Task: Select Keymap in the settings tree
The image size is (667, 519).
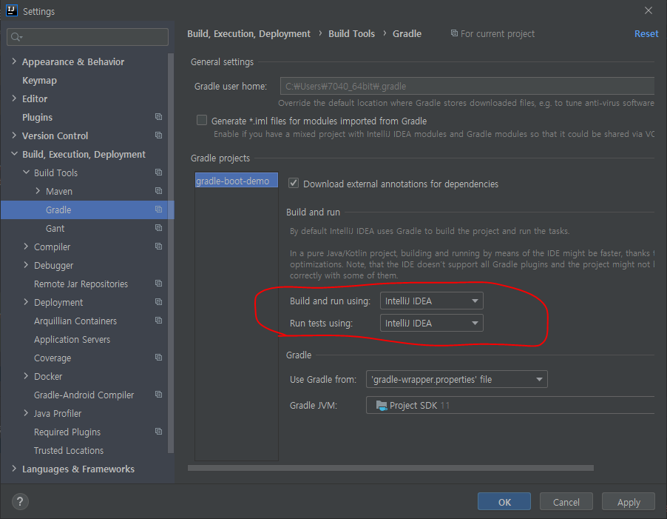Action: [39, 81]
